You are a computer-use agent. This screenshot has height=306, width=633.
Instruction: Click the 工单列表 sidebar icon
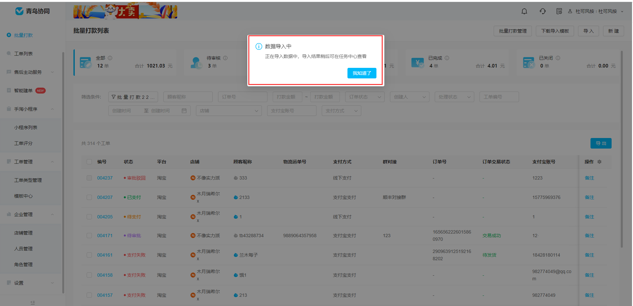tap(9, 53)
